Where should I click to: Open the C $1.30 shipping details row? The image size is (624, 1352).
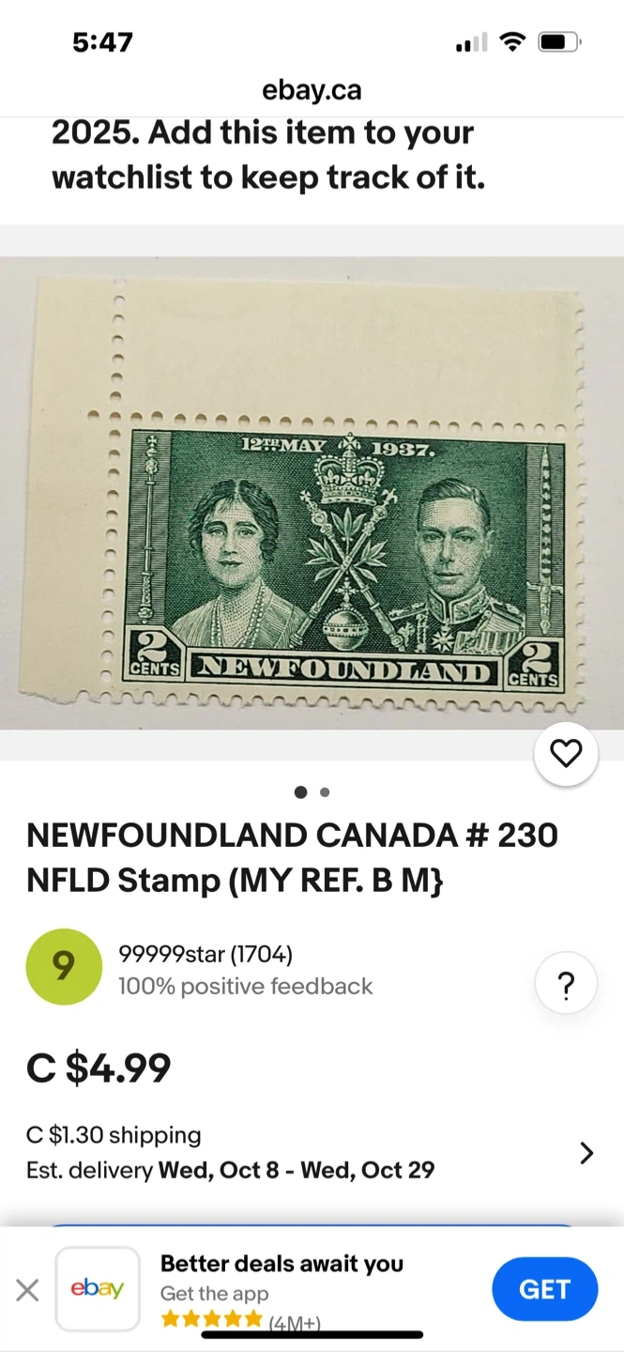[312, 1153]
